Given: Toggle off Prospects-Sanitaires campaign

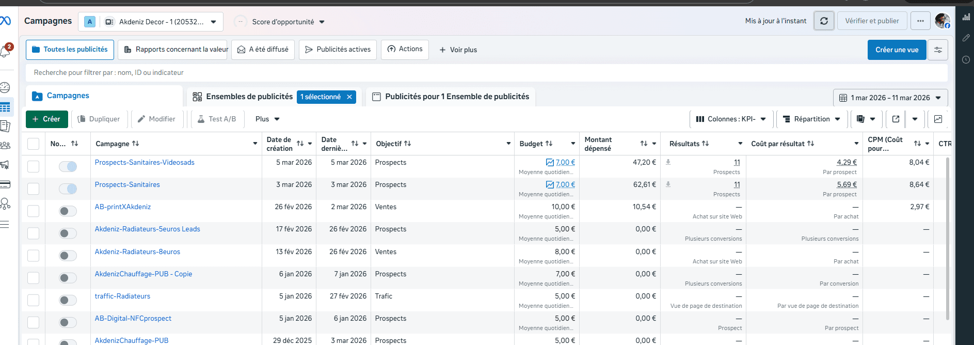Looking at the screenshot, I should (68, 189).
